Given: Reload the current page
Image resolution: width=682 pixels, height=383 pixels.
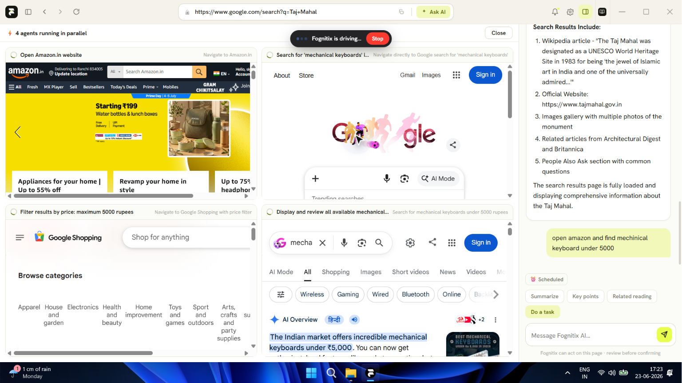Looking at the screenshot, I should (76, 12).
